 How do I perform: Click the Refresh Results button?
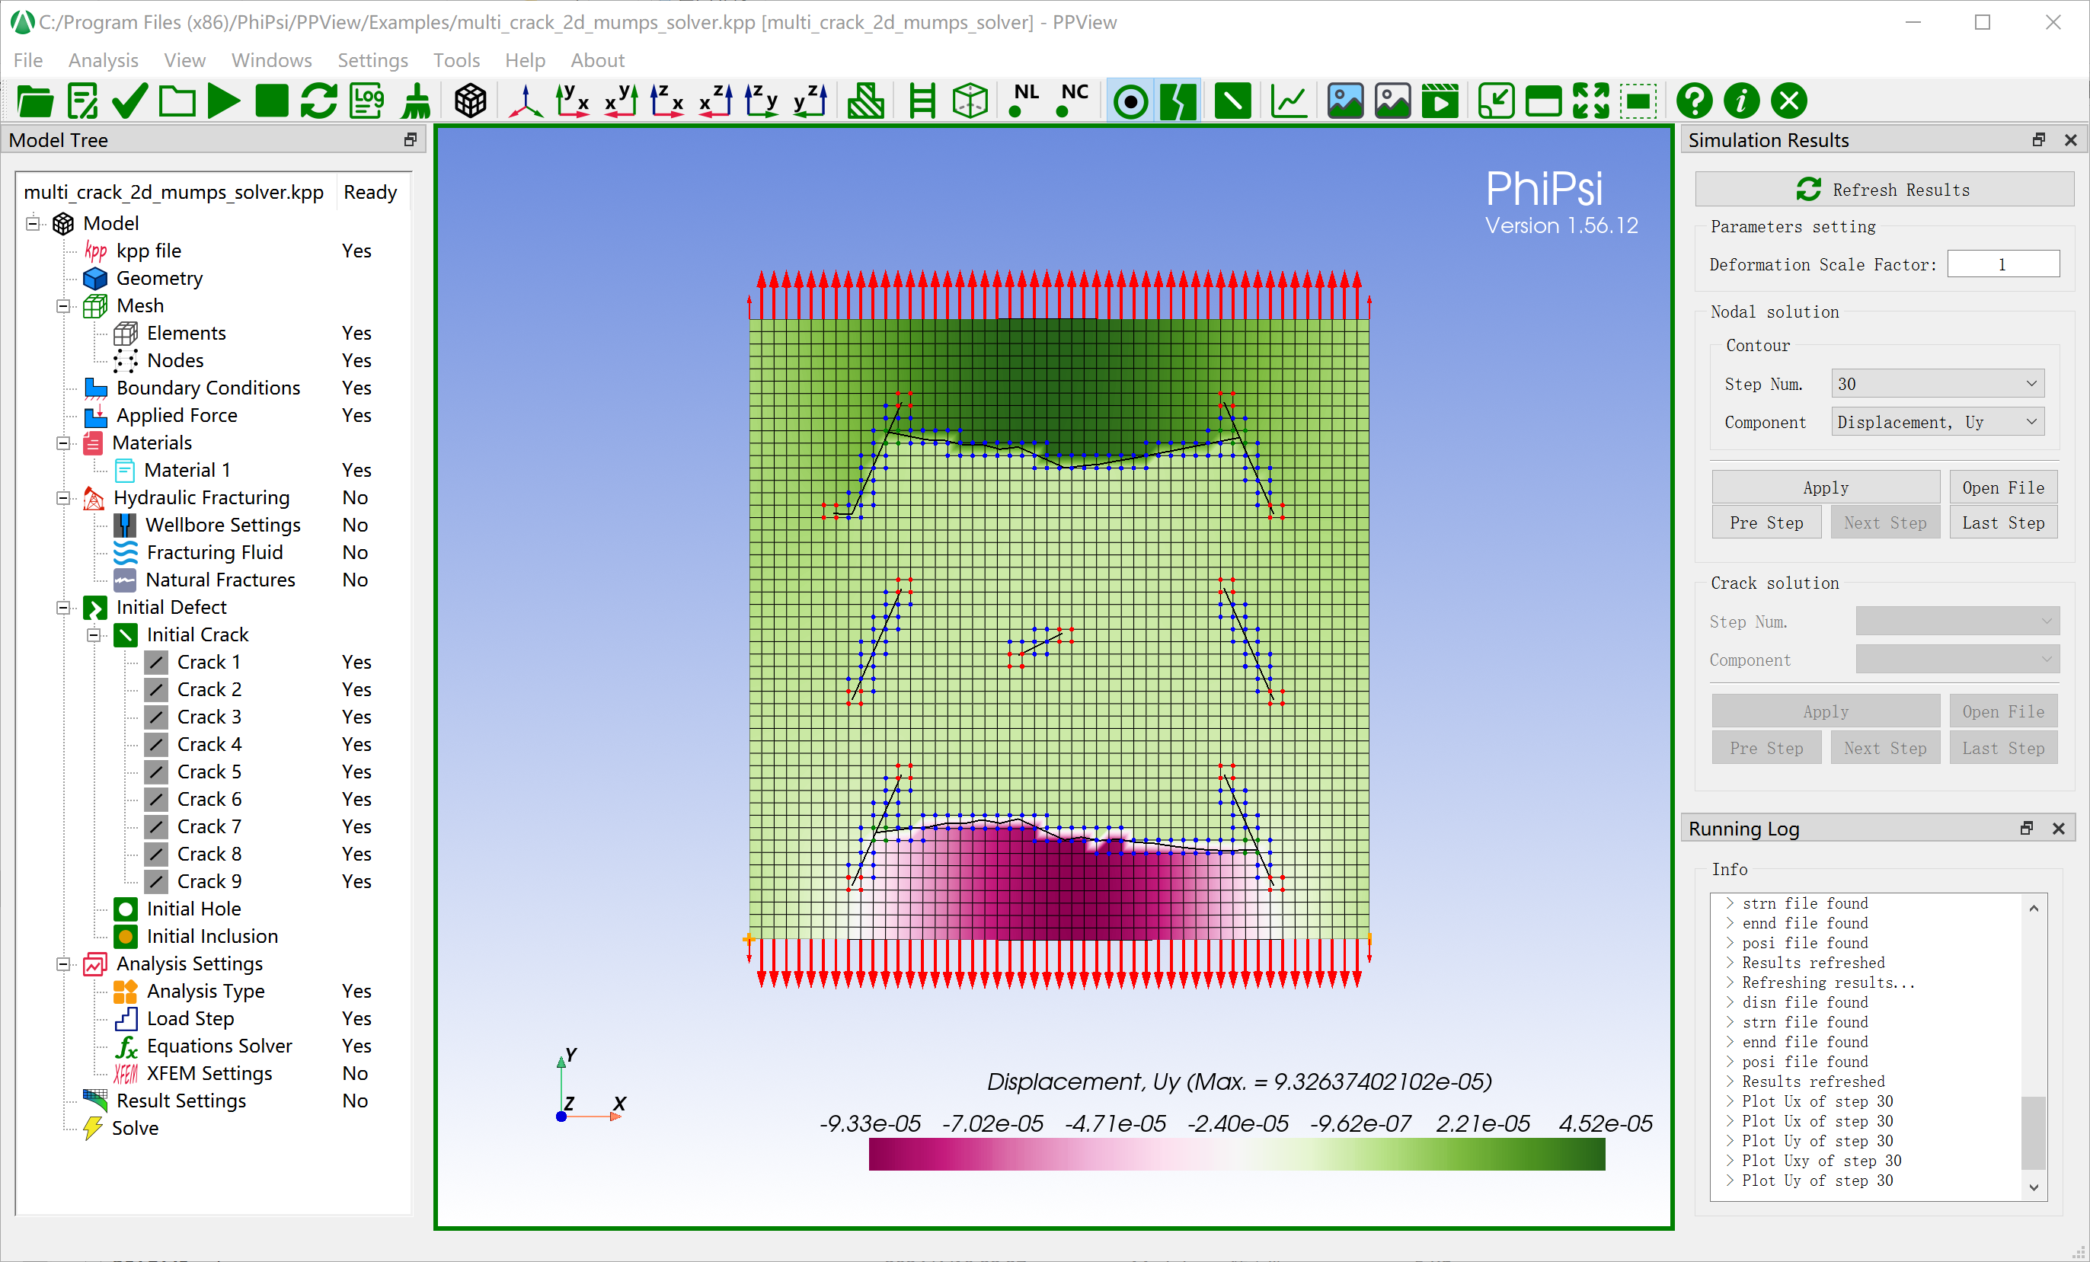(x=1884, y=189)
